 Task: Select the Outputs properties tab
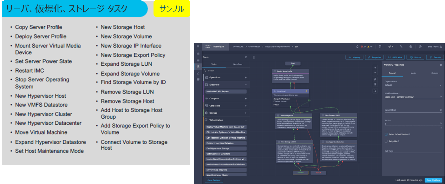435,73
